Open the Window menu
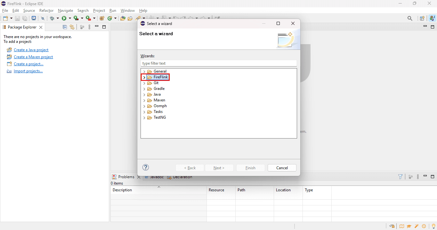Viewport: 437px width, 230px height. pyautogui.click(x=128, y=11)
